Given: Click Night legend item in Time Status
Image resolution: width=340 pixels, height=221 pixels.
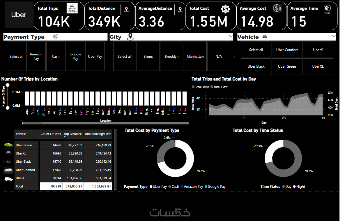Looking at the screenshot, I should pos(299,187).
